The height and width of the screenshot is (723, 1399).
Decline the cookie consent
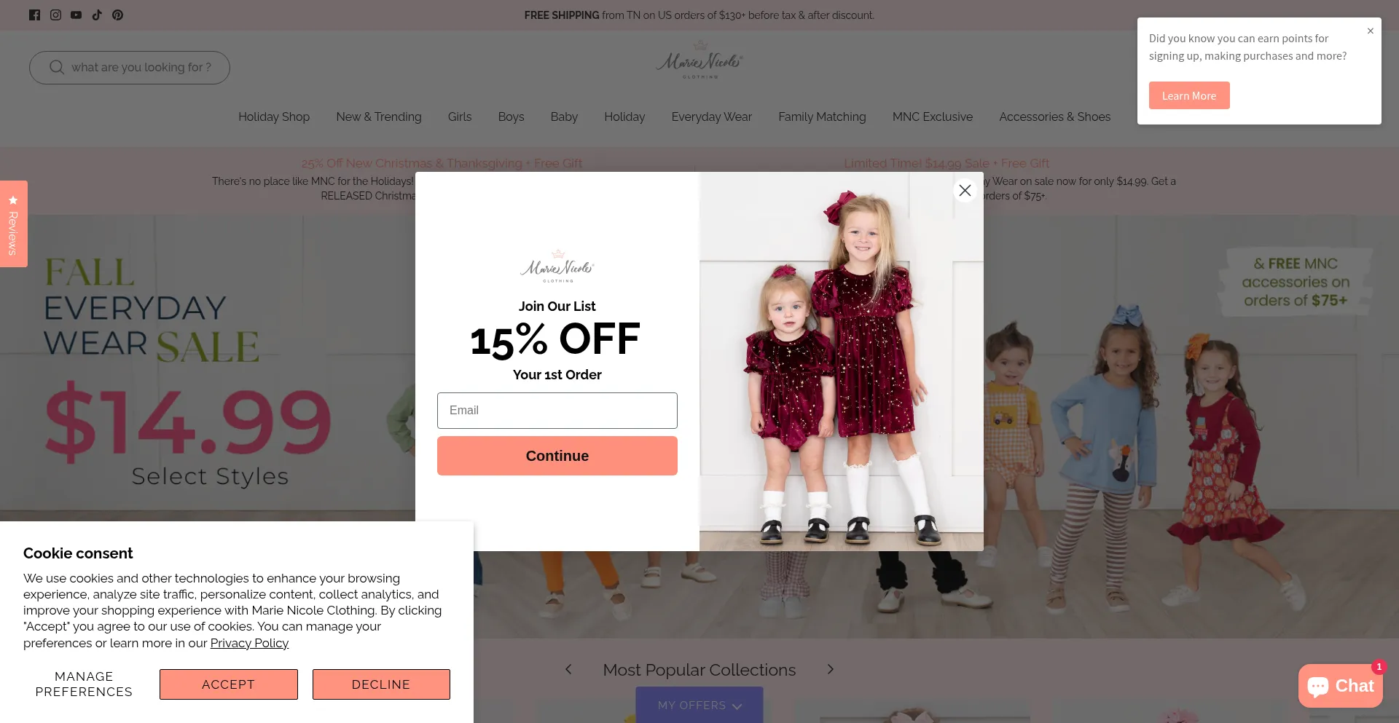(x=381, y=684)
